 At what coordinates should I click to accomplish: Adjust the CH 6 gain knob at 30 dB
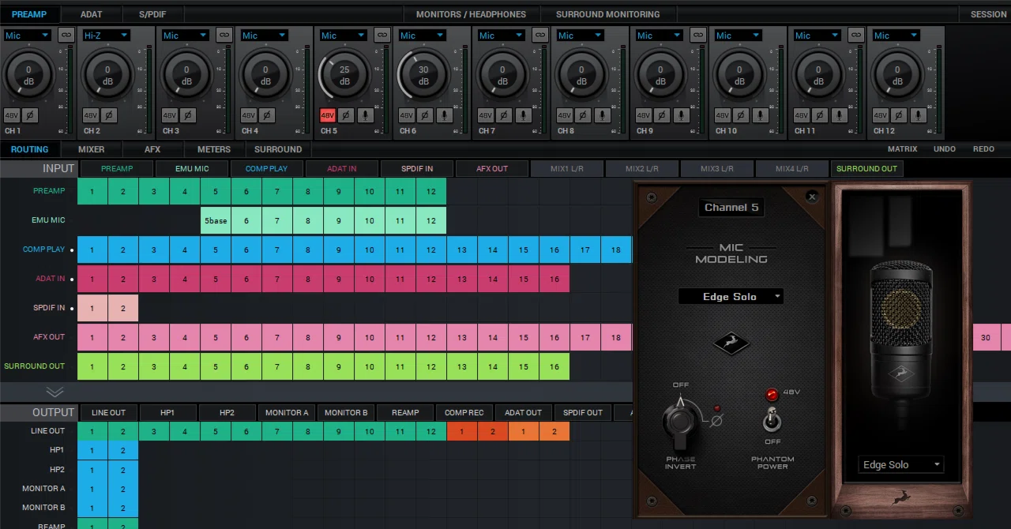tap(423, 75)
